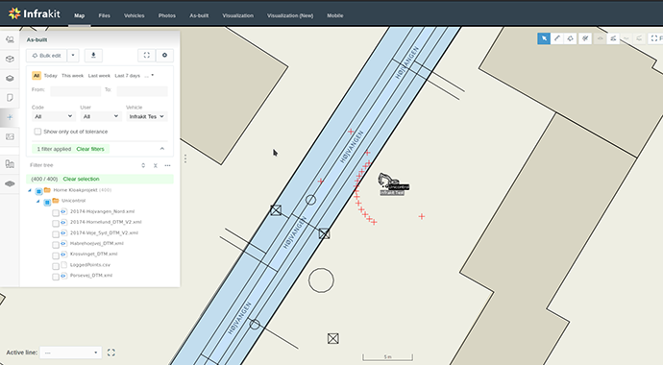Click the download as-built icon button
This screenshot has width=663, height=365.
[x=93, y=56]
